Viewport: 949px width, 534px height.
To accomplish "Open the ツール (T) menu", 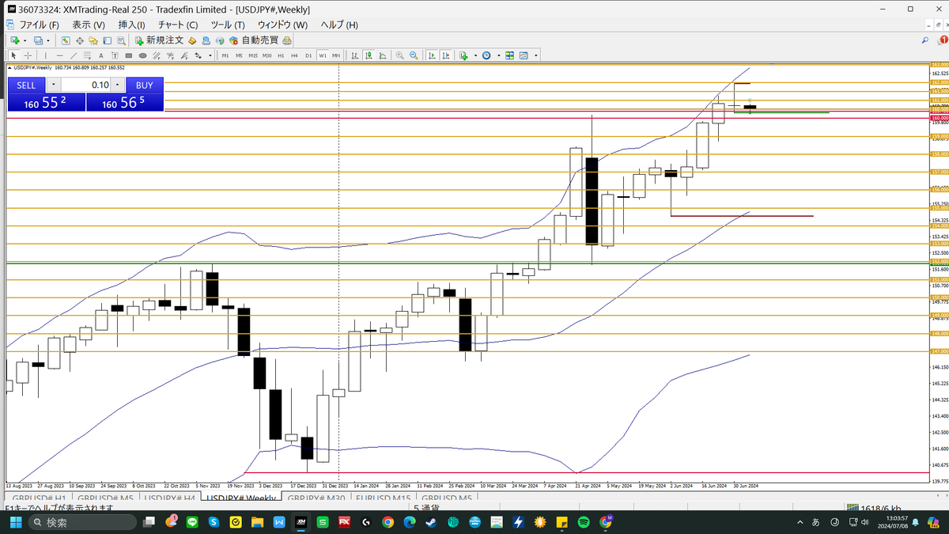I will point(228,25).
